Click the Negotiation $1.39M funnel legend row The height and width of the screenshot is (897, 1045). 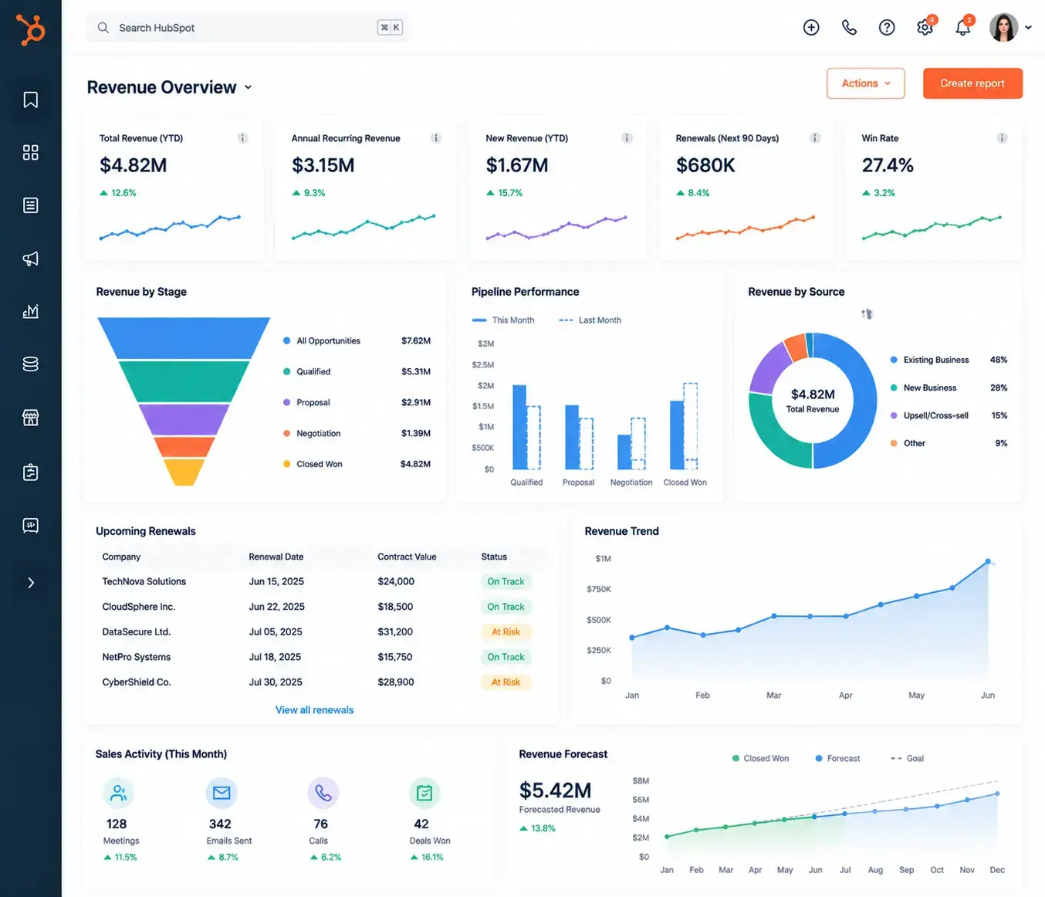[357, 433]
